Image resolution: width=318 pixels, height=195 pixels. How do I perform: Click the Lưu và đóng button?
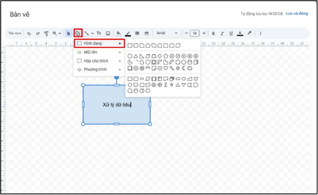coord(297,14)
